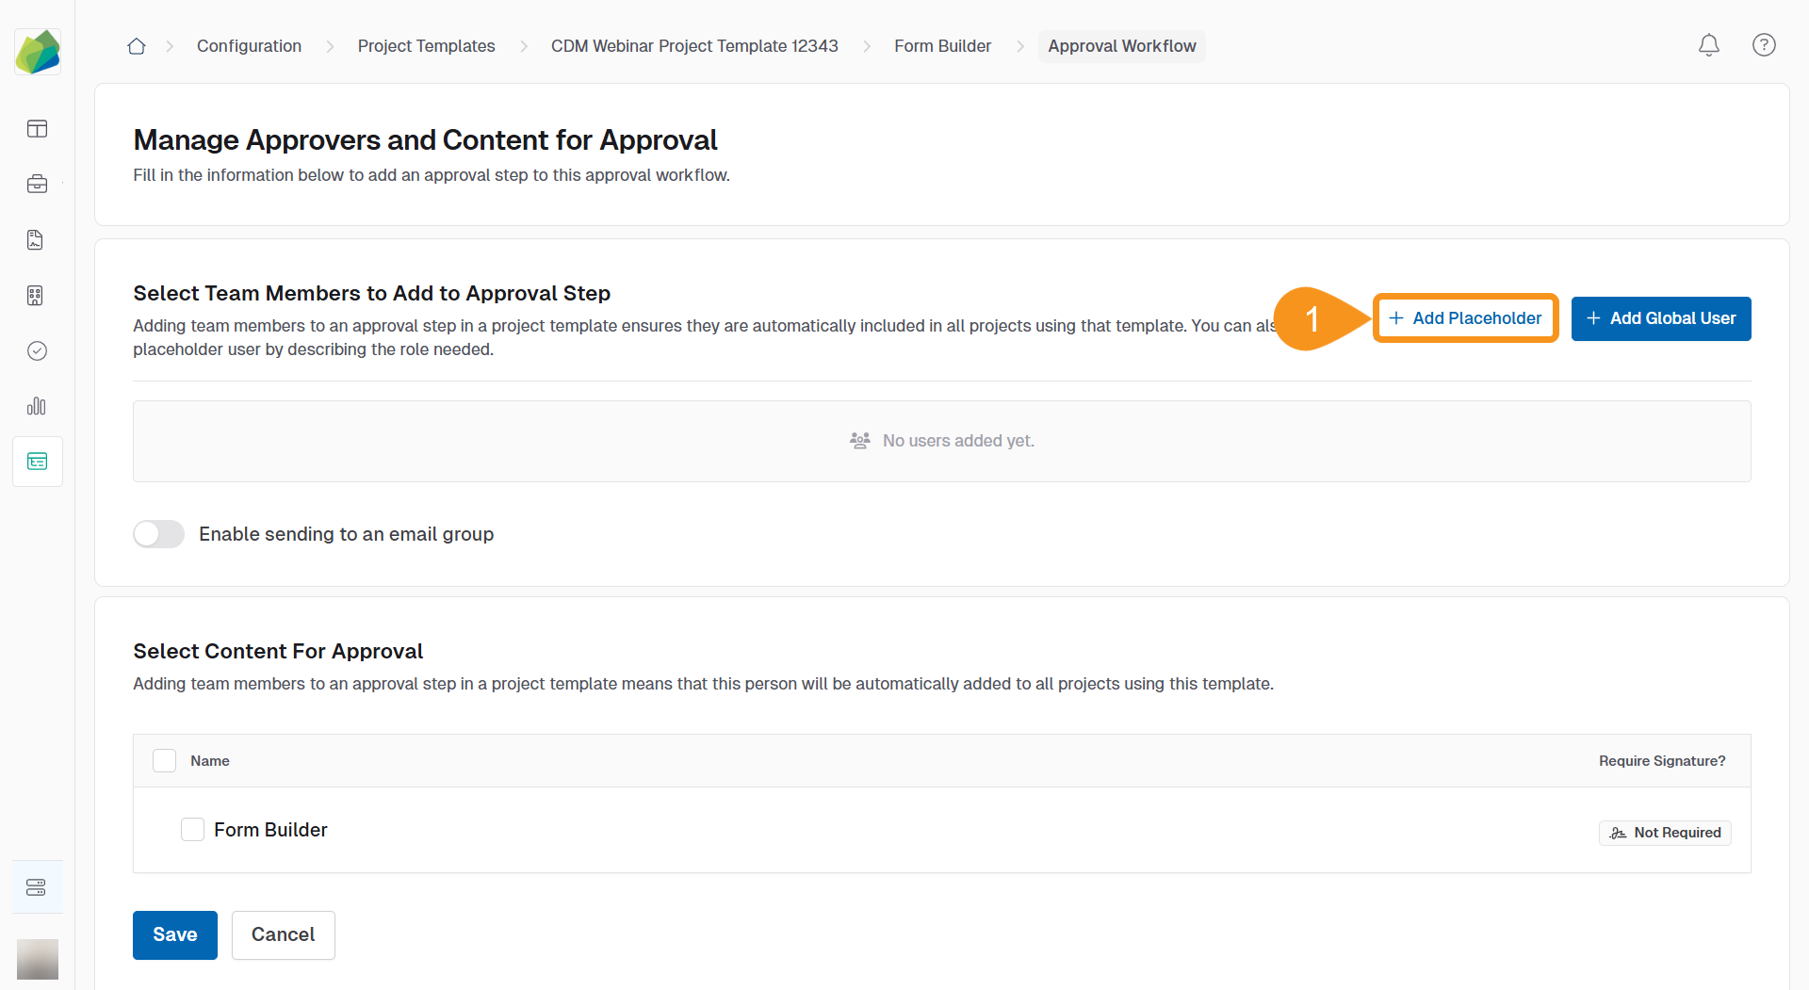Screen dimensions: 1809x990
Task: Click the home icon in the breadcrumb
Action: pos(136,45)
